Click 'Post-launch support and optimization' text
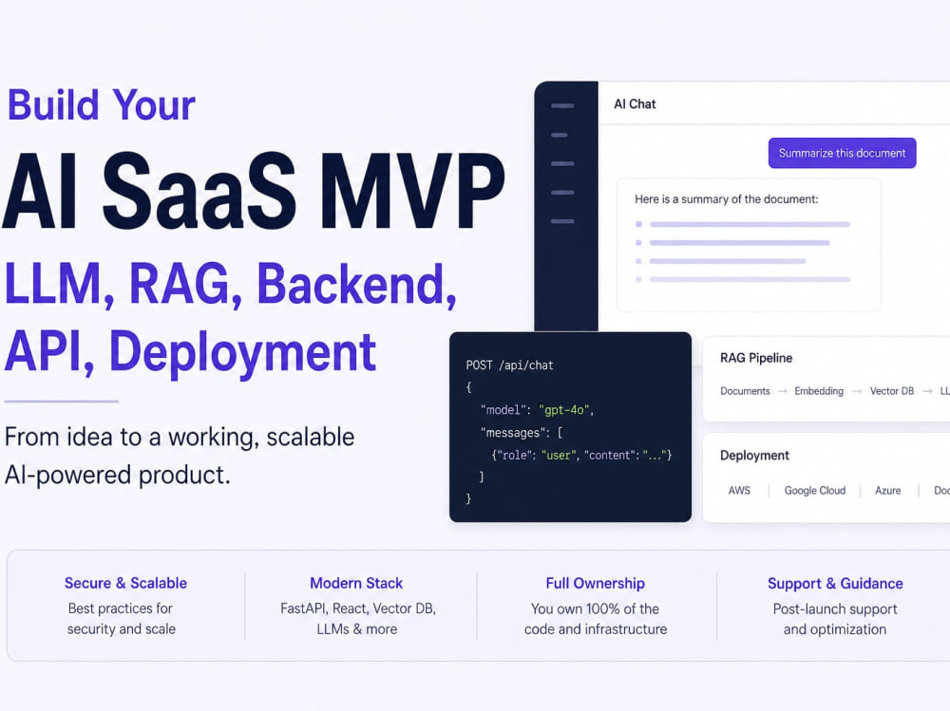Screen dimensions: 950x711 835,619
